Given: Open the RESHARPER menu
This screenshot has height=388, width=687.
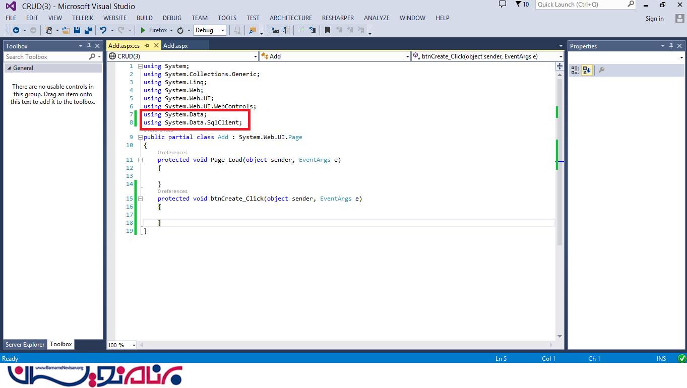Looking at the screenshot, I should tap(338, 18).
